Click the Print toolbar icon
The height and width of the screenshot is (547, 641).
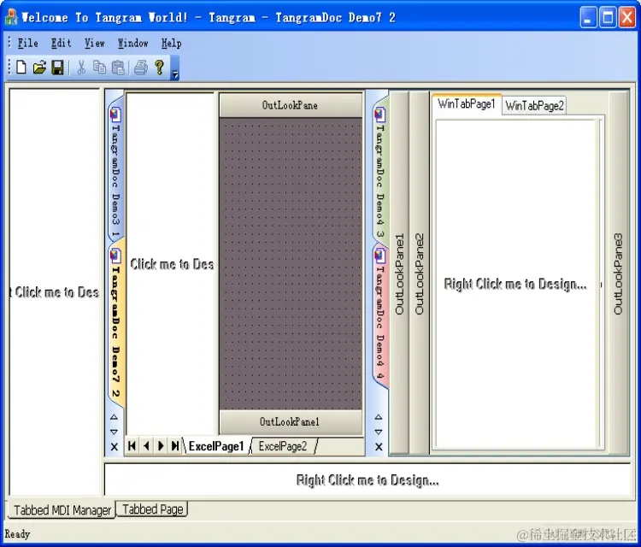(x=141, y=68)
